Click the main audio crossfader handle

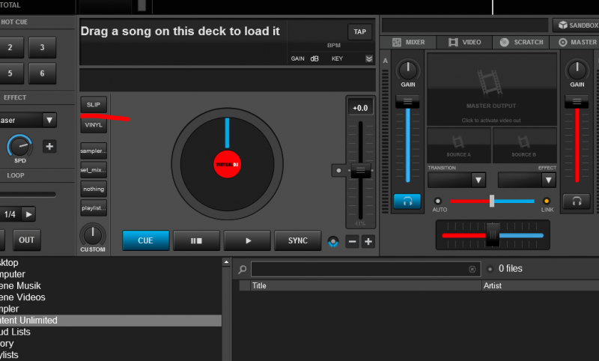(x=493, y=235)
